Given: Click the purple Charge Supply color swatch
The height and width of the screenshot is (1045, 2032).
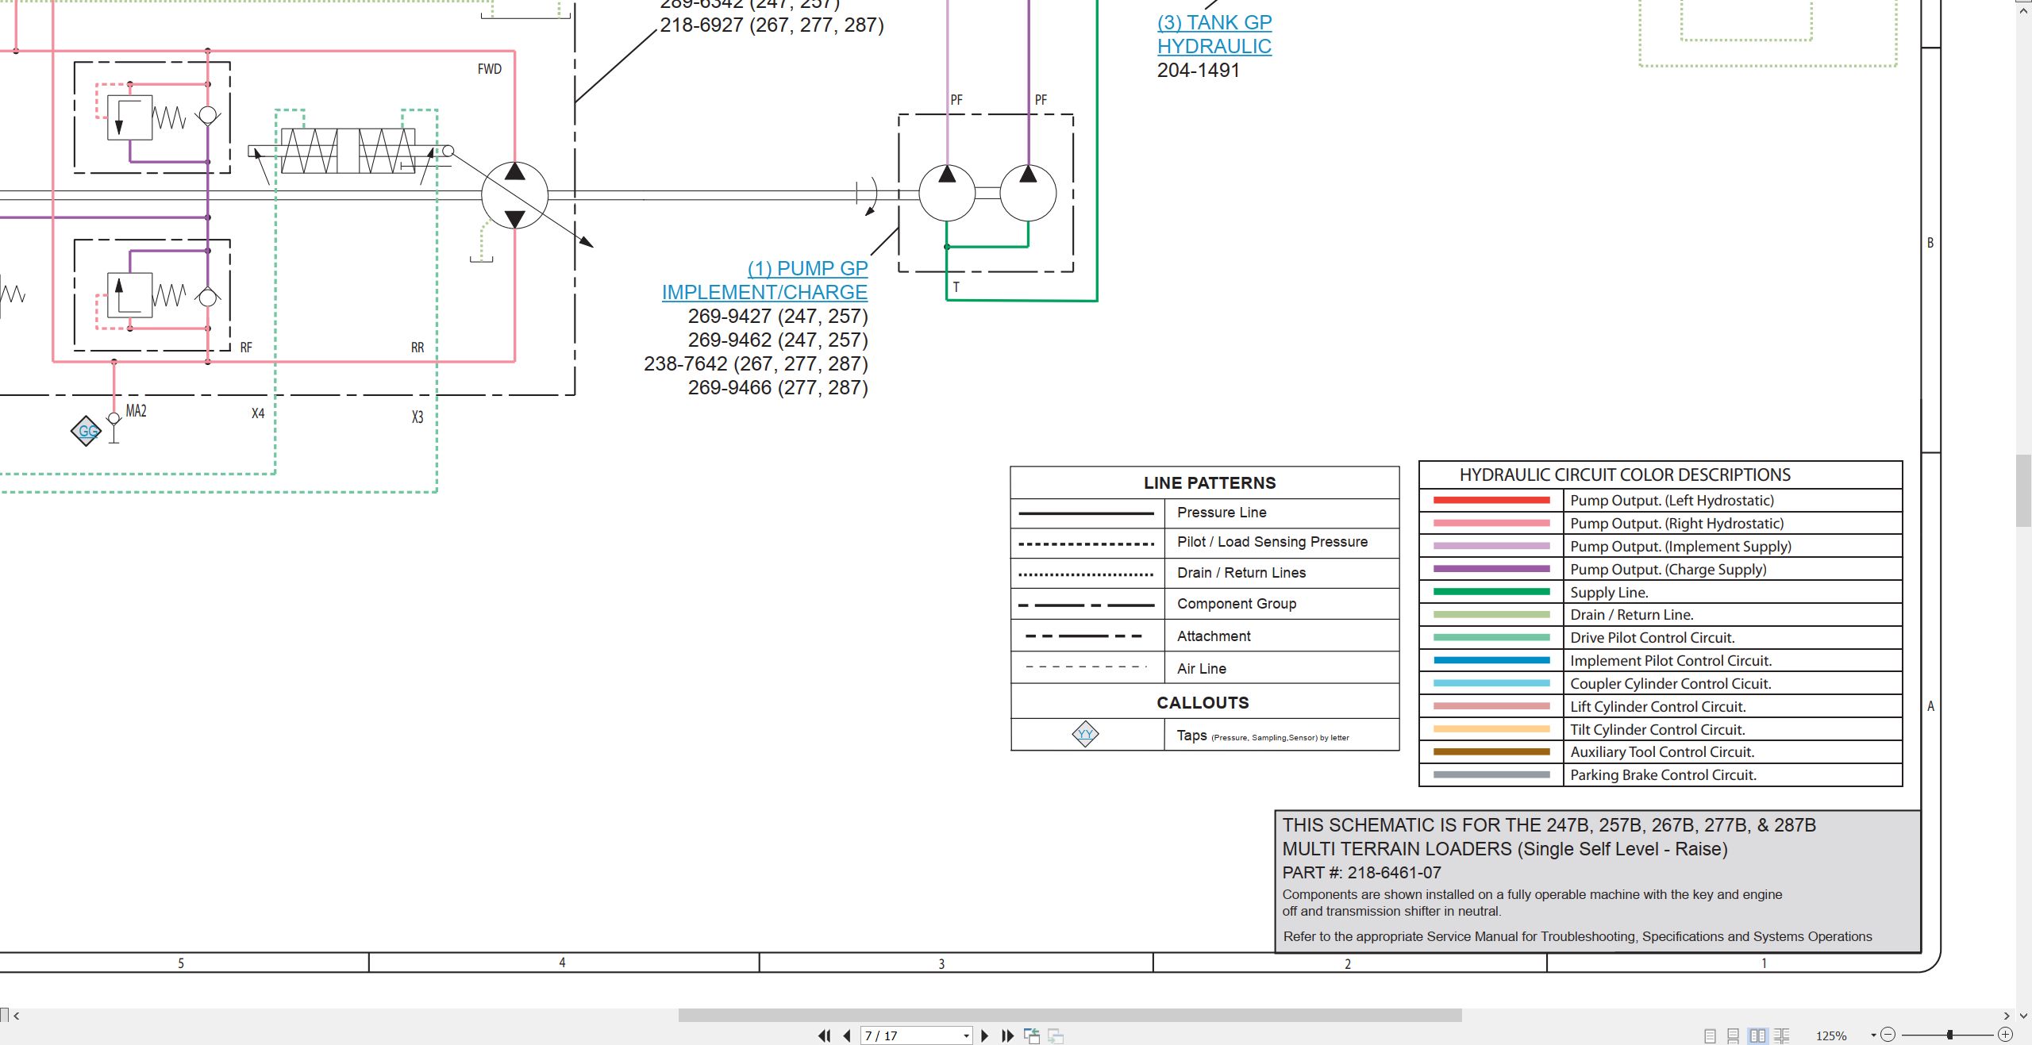Looking at the screenshot, I should pos(1491,569).
